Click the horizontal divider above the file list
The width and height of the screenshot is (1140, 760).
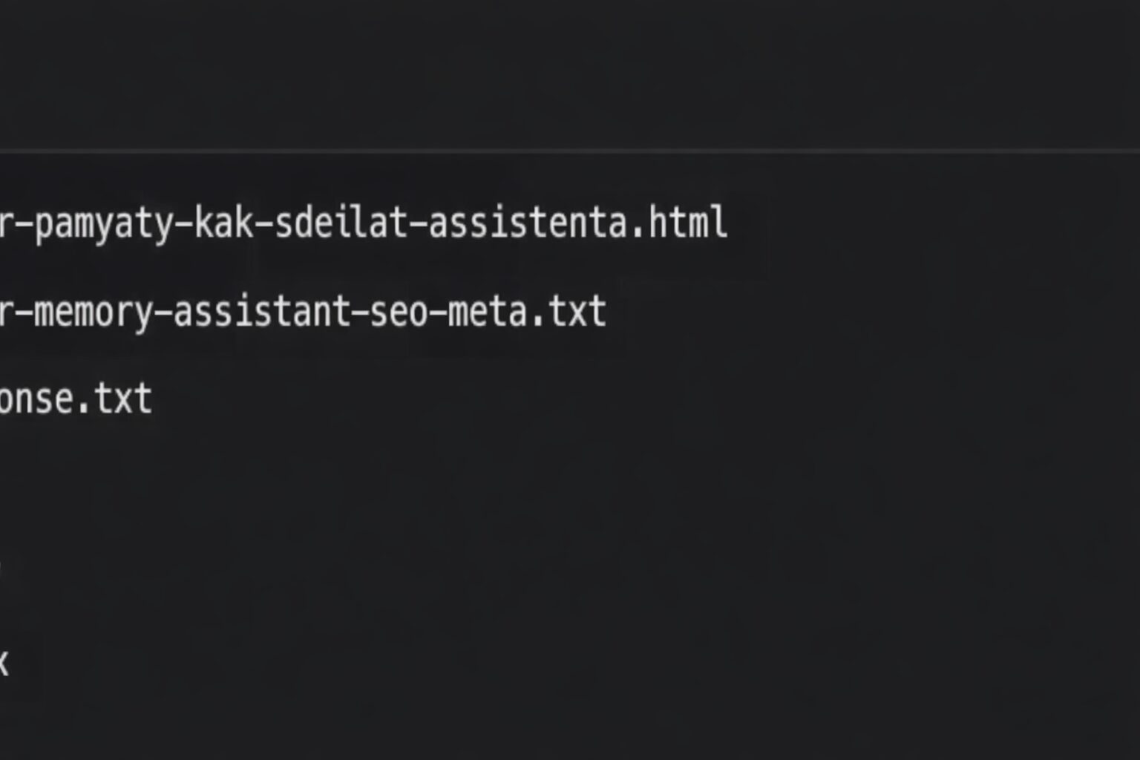(x=570, y=151)
